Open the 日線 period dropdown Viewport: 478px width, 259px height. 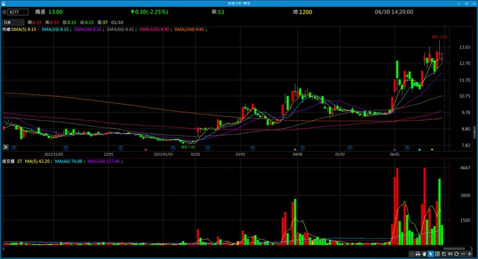[x=13, y=23]
